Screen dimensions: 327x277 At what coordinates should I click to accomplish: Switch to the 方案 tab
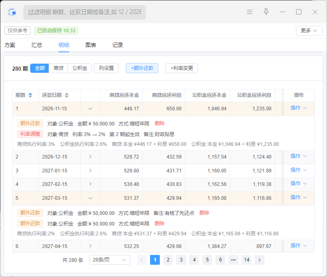[10, 45]
